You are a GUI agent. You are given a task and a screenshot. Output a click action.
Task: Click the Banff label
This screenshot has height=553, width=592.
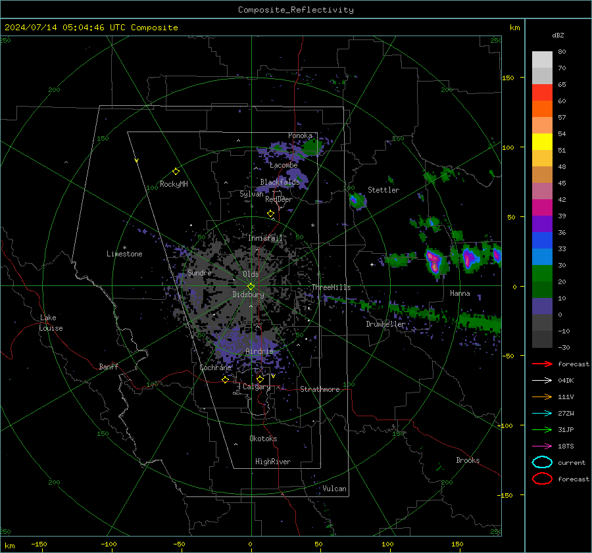pos(109,366)
